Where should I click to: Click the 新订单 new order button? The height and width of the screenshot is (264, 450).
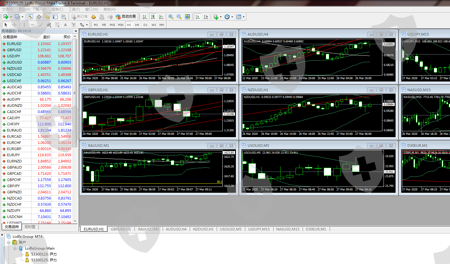coord(79,17)
